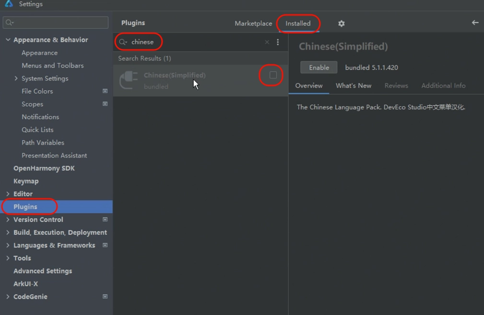Screen dimensions: 484x315
Task: Click the bundled 5.1.1.420 version text
Action: (x=371, y=67)
